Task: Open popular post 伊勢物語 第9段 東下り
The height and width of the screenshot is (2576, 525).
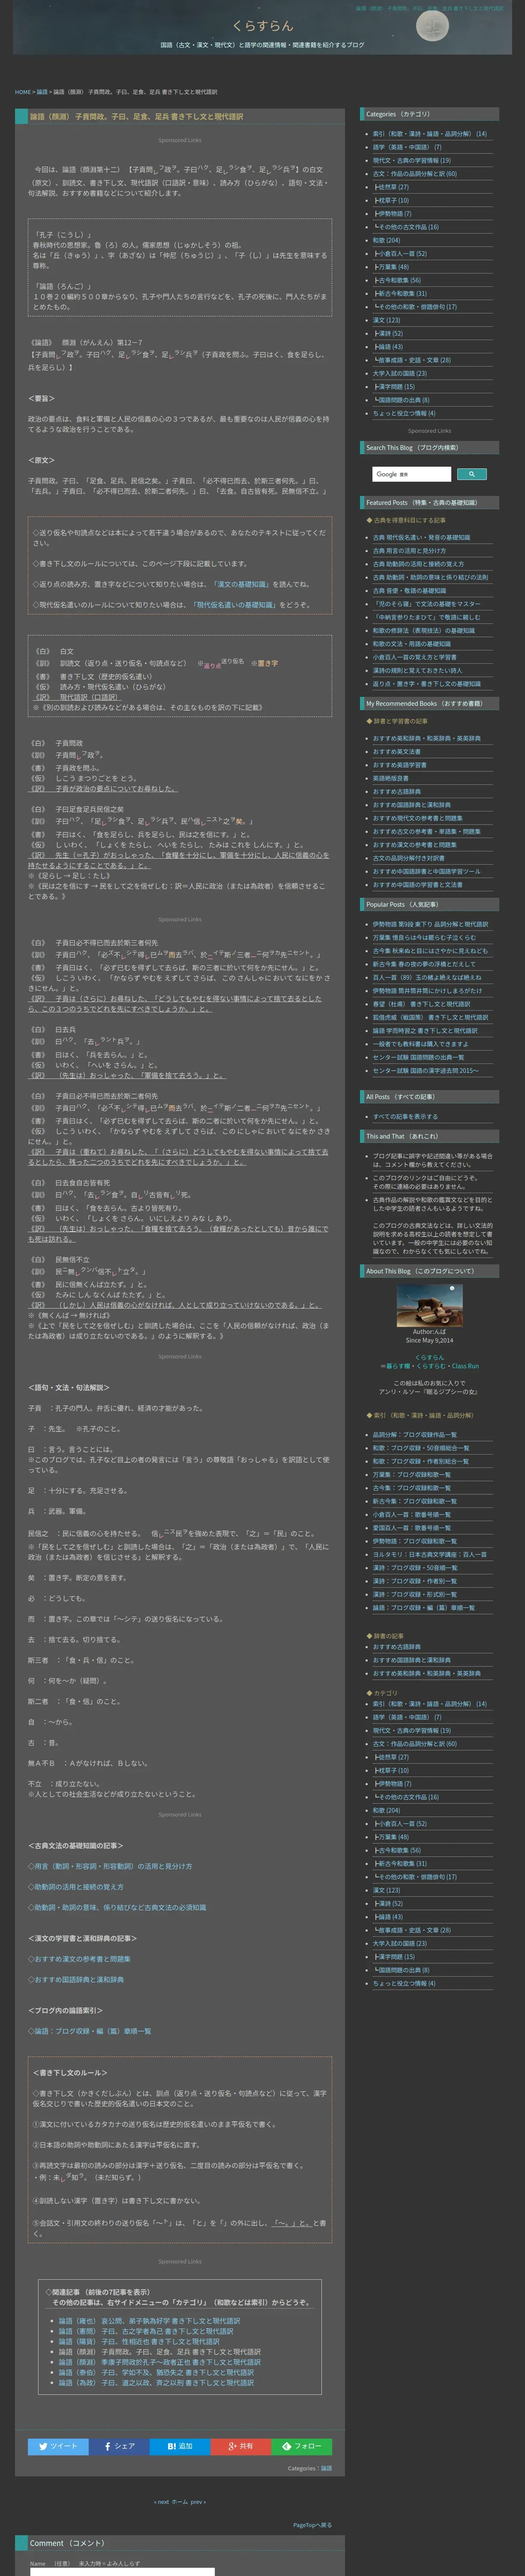Action: pos(430,924)
